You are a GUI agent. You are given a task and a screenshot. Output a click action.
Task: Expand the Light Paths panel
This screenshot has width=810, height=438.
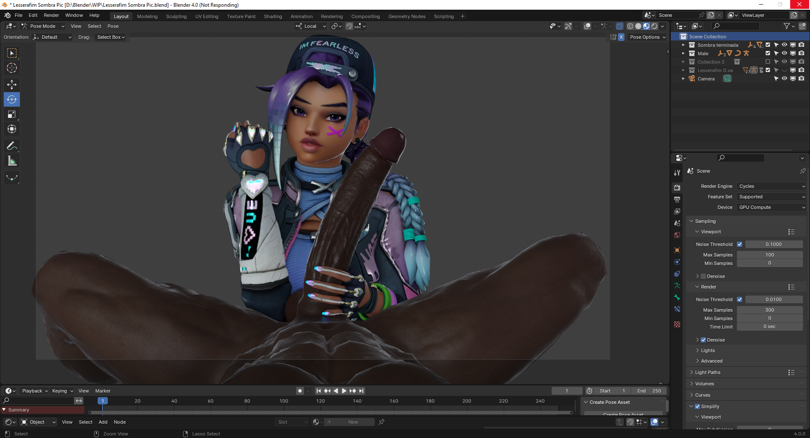click(x=708, y=372)
